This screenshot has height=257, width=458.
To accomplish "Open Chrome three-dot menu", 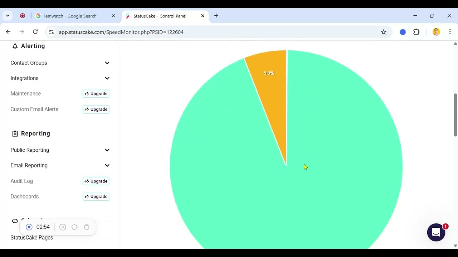I will [450, 32].
